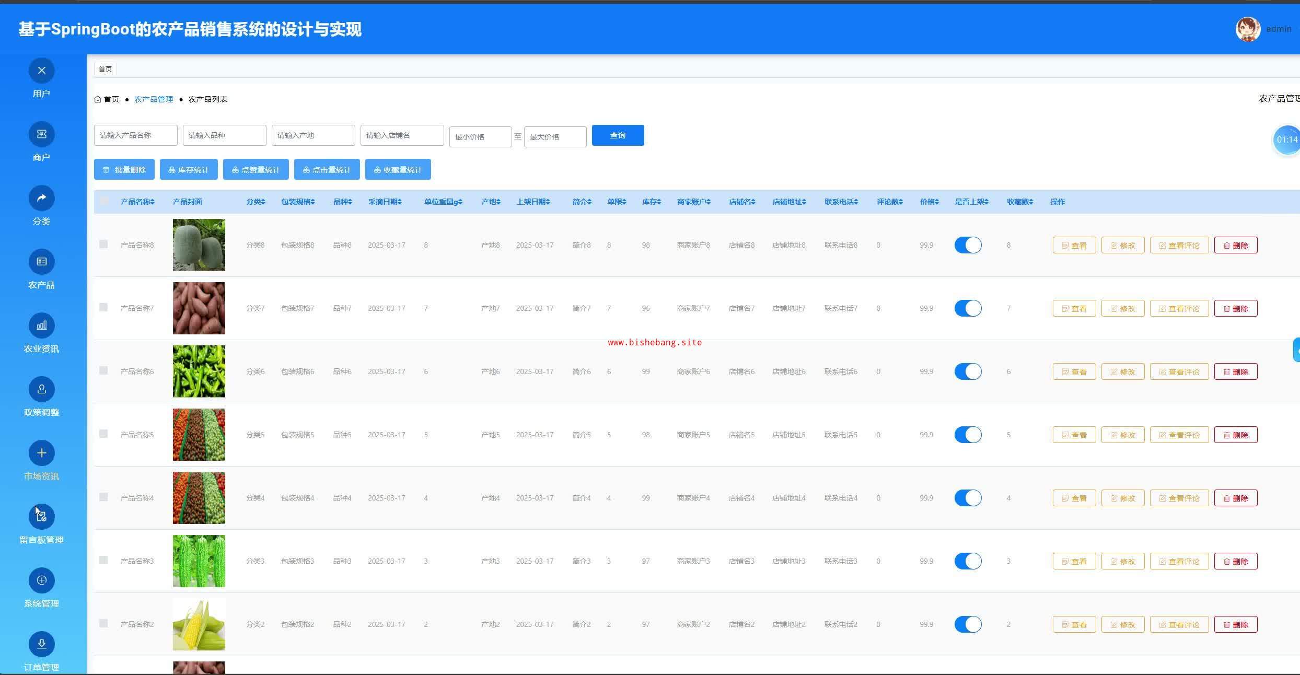Select the 农产品 sidebar icon
The height and width of the screenshot is (675, 1300).
(x=41, y=262)
